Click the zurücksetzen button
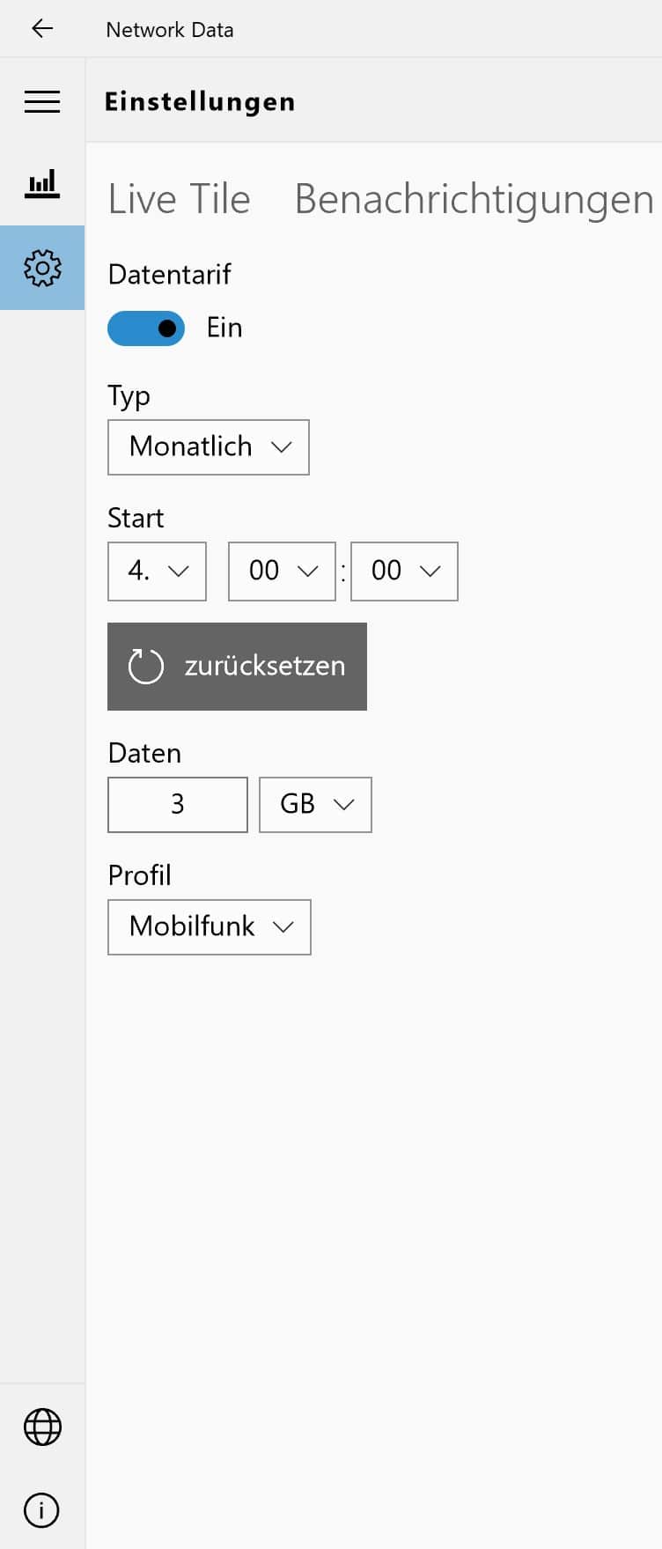The width and height of the screenshot is (662, 1549). coord(237,666)
